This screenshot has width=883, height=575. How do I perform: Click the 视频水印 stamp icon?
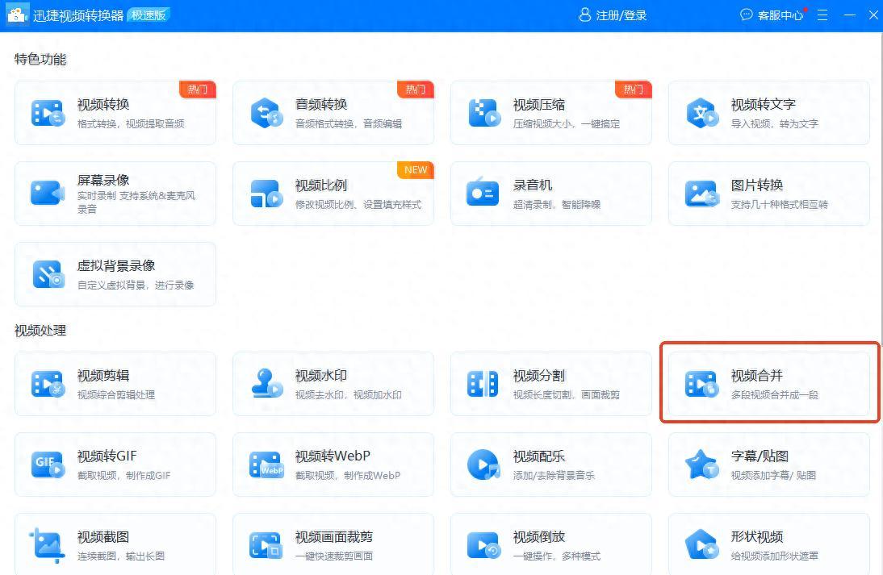click(x=266, y=384)
